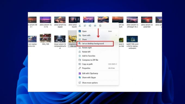The image size is (185, 104).
Task: Click the 'Alt+Enter' shortcut text
Action: click(x=112, y=68)
